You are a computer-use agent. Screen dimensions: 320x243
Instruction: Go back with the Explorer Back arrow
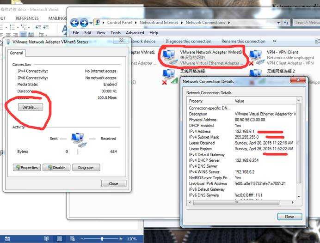coord(74,23)
